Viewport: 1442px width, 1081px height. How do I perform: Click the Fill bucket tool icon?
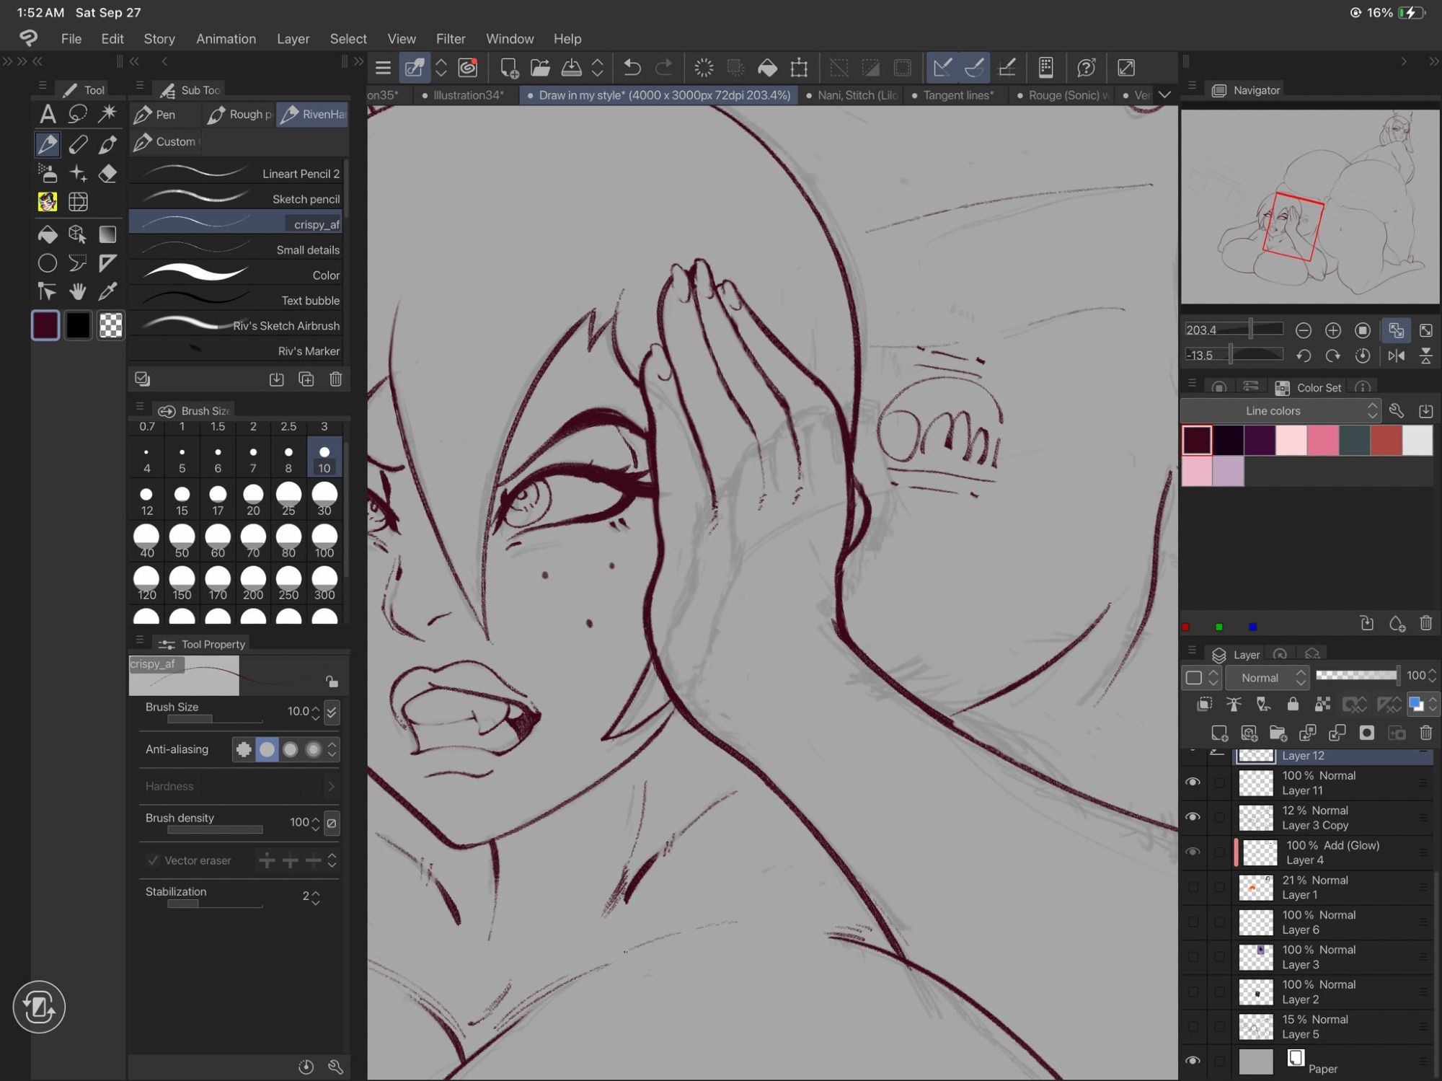48,234
